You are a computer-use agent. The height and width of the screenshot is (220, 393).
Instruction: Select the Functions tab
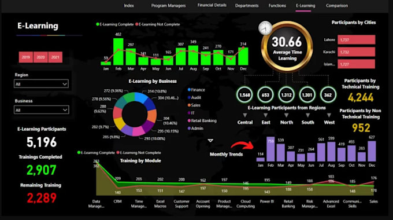[277, 6]
